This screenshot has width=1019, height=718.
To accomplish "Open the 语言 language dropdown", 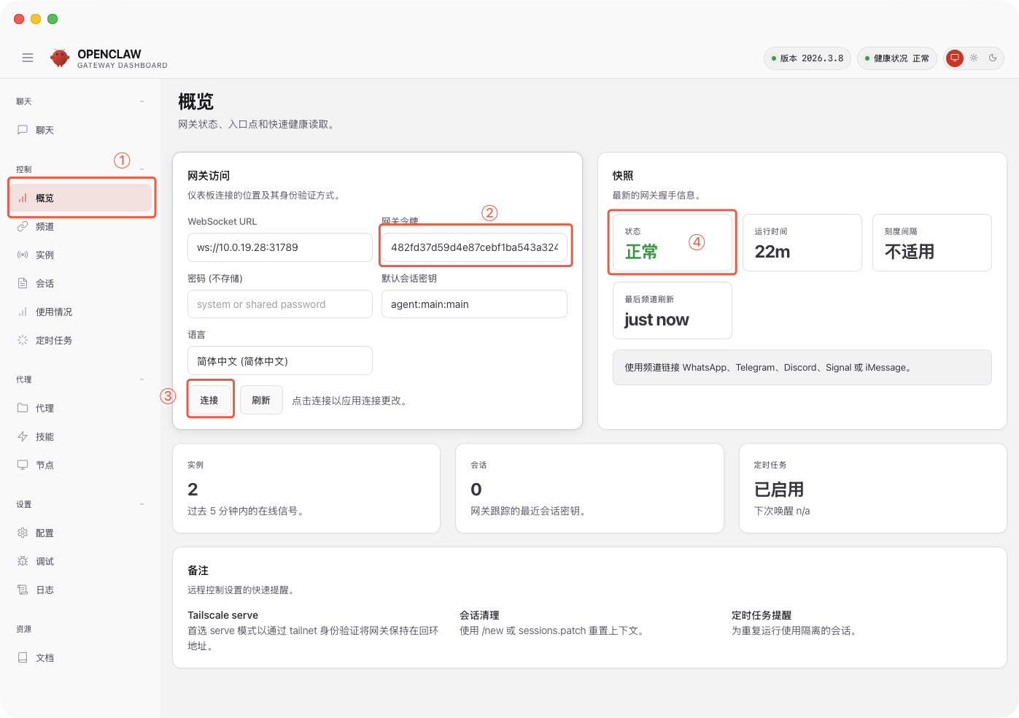I will [x=279, y=361].
